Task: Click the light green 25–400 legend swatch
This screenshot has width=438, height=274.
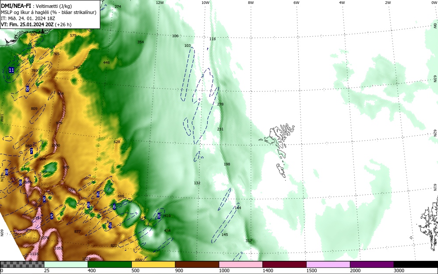Action: (x=66, y=264)
